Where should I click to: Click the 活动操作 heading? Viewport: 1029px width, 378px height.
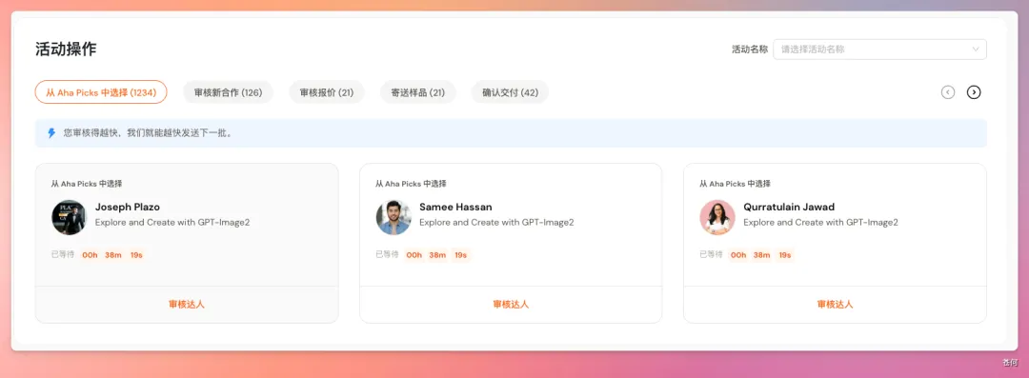pyautogui.click(x=66, y=50)
